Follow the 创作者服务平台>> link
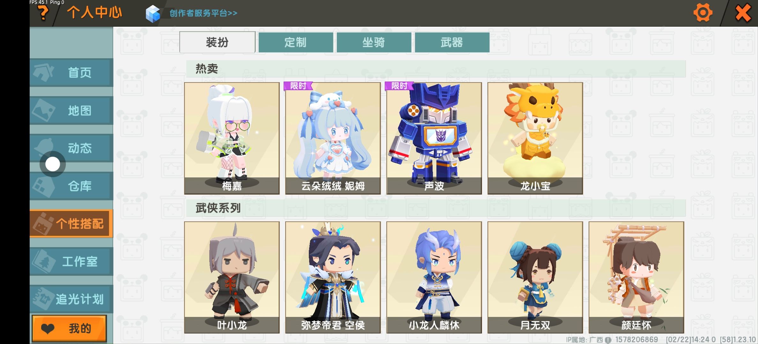The width and height of the screenshot is (758, 344). tap(203, 13)
